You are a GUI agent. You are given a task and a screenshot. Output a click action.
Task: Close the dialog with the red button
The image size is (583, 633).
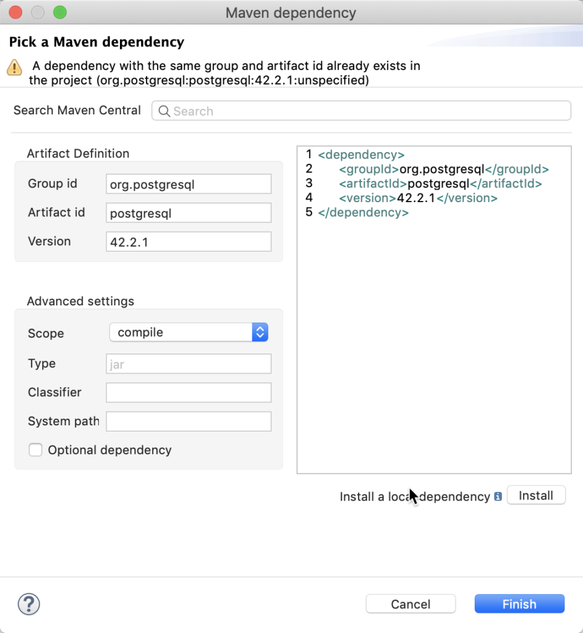15,12
